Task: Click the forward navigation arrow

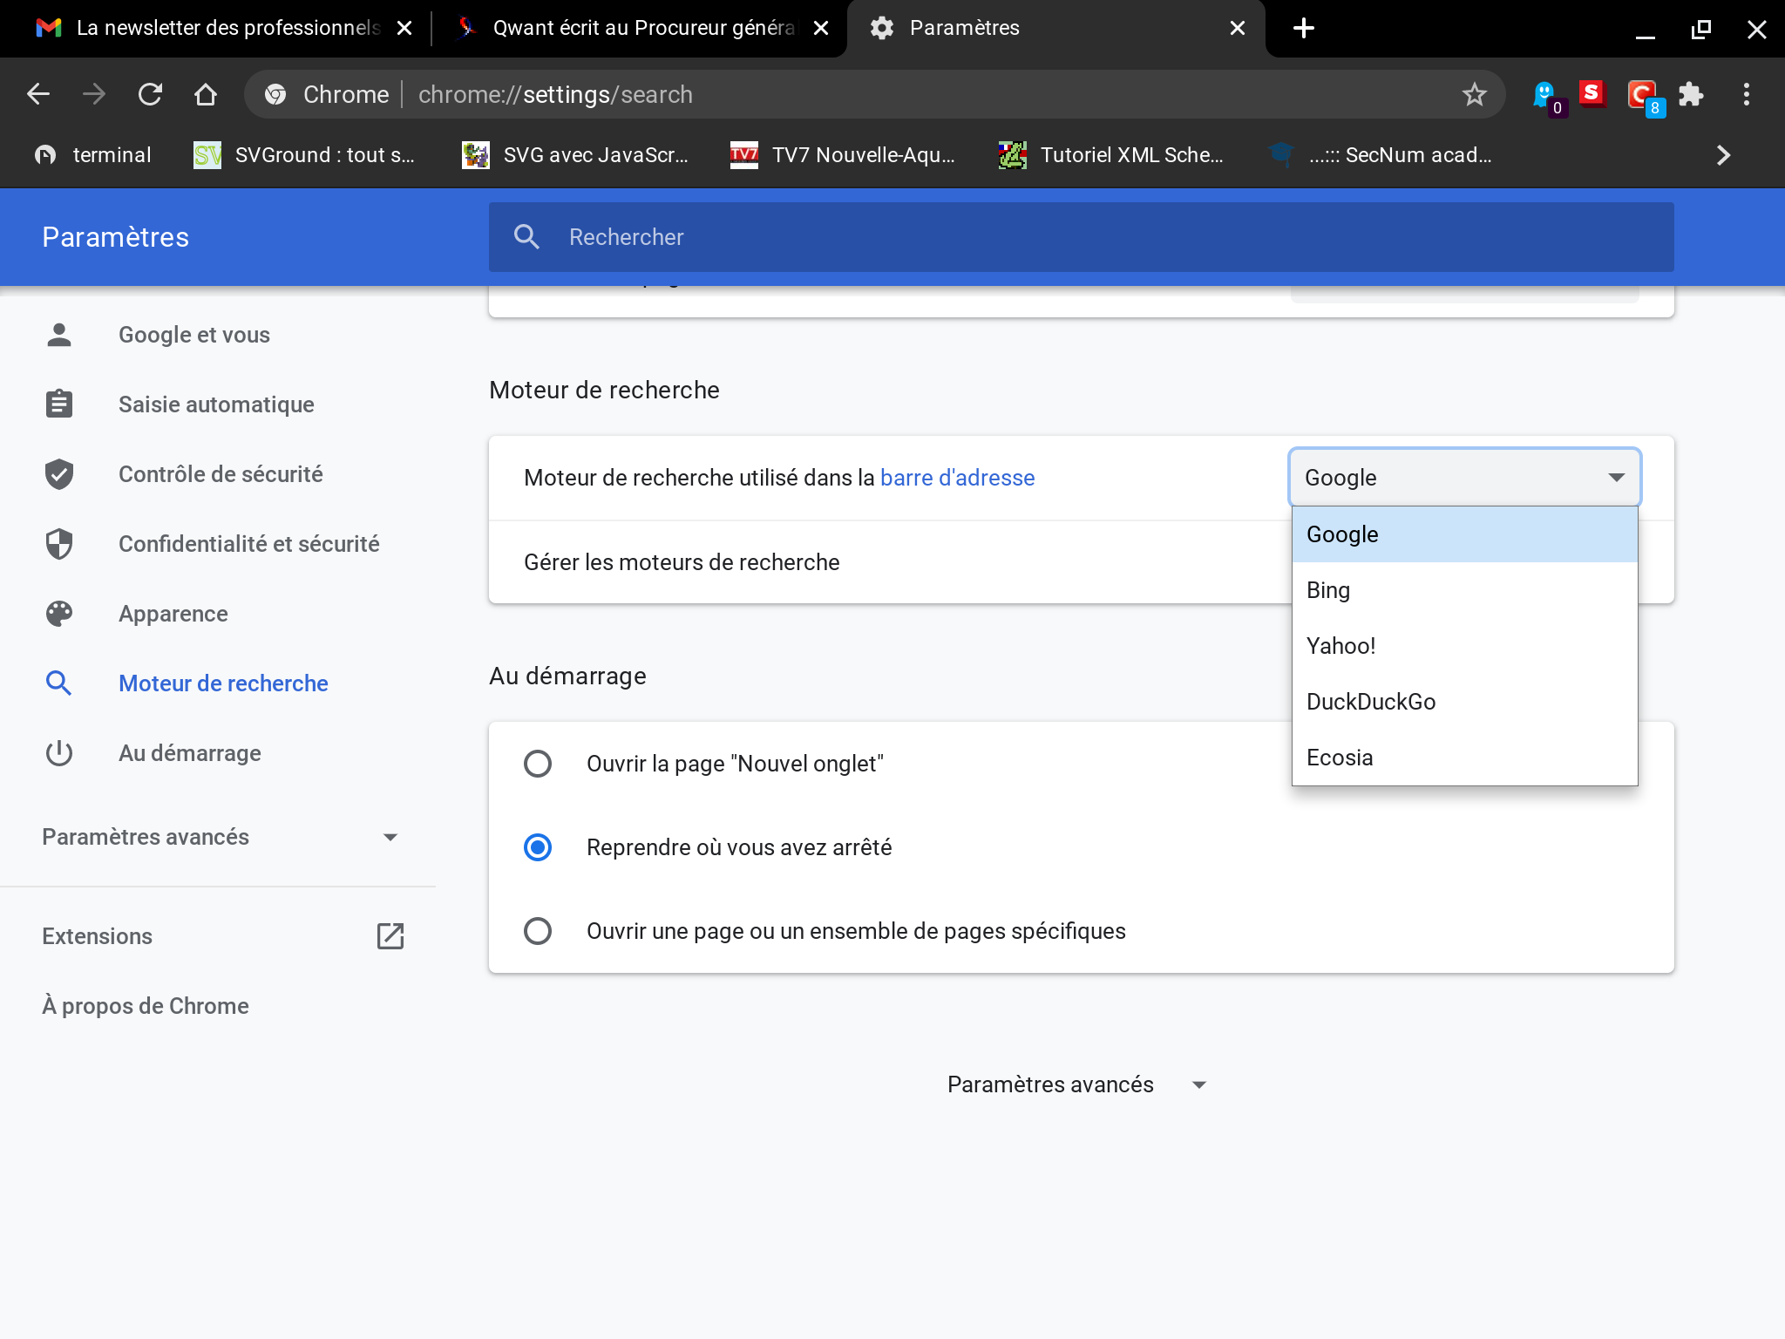Action: [94, 94]
